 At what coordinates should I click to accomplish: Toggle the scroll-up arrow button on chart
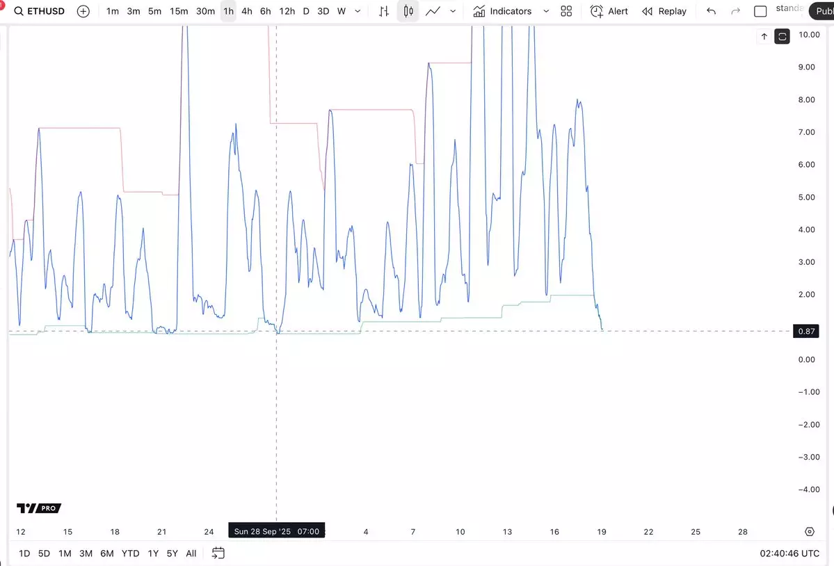764,37
